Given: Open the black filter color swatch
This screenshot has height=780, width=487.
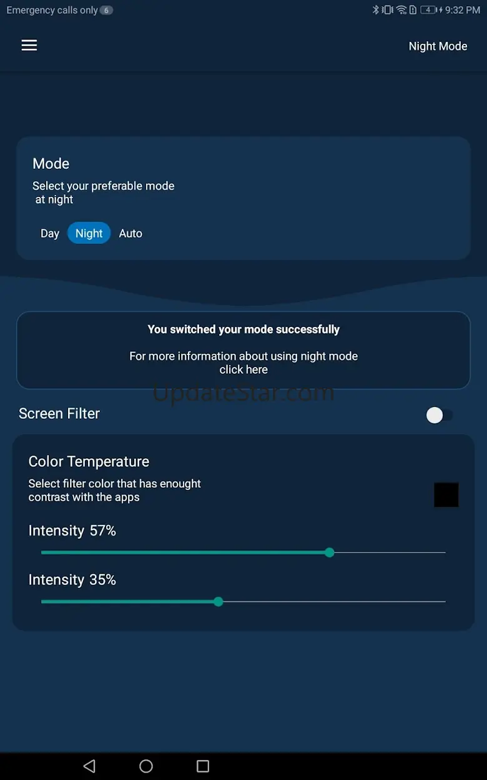Looking at the screenshot, I should click(446, 494).
